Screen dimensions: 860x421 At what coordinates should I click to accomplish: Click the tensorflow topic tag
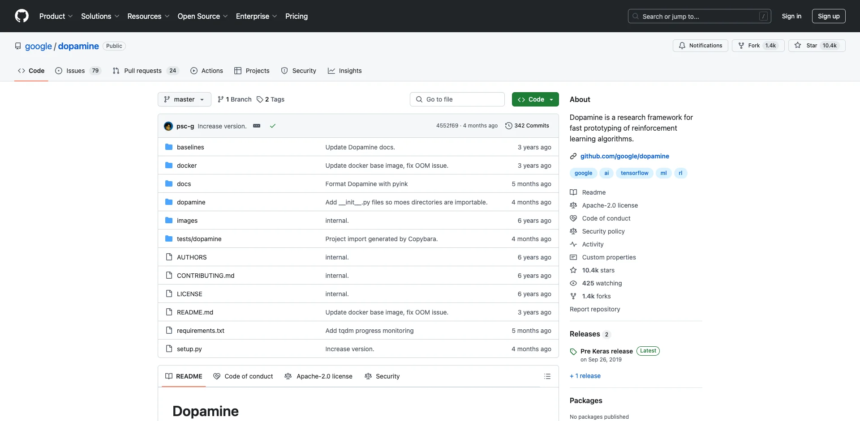634,173
